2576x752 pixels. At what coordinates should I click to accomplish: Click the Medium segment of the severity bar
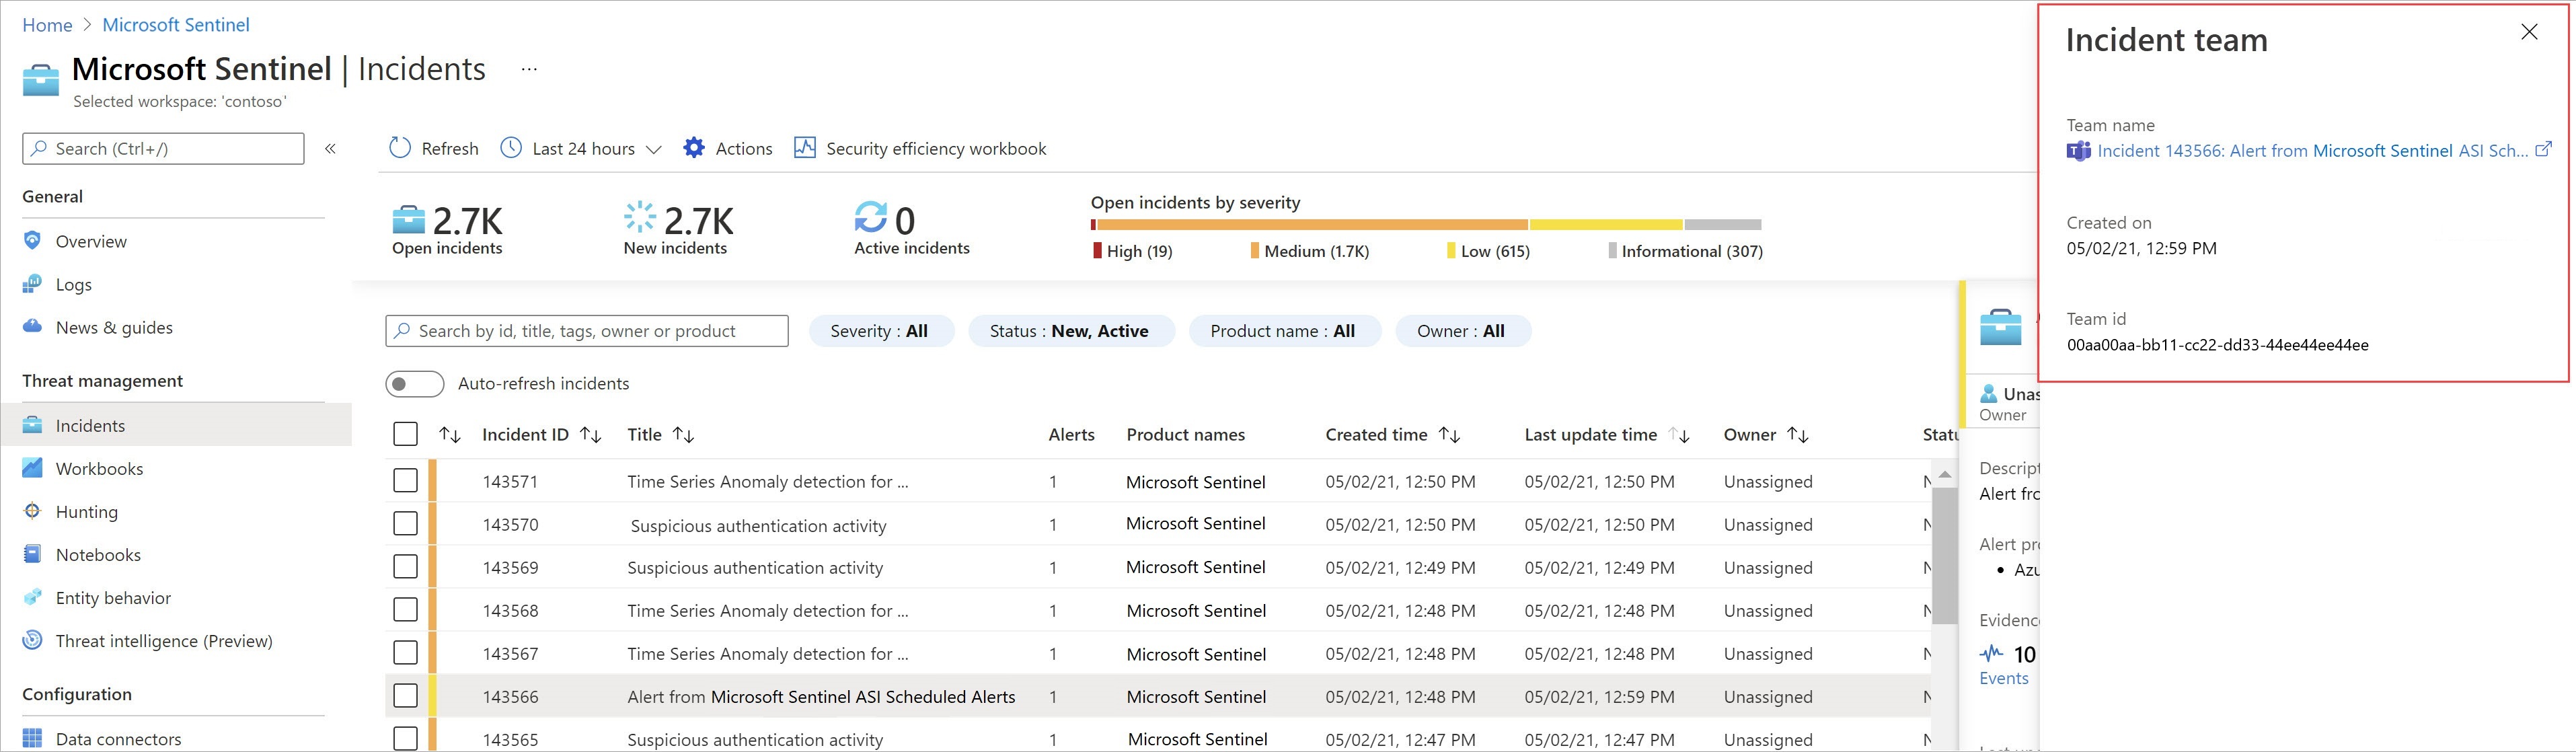[1312, 225]
